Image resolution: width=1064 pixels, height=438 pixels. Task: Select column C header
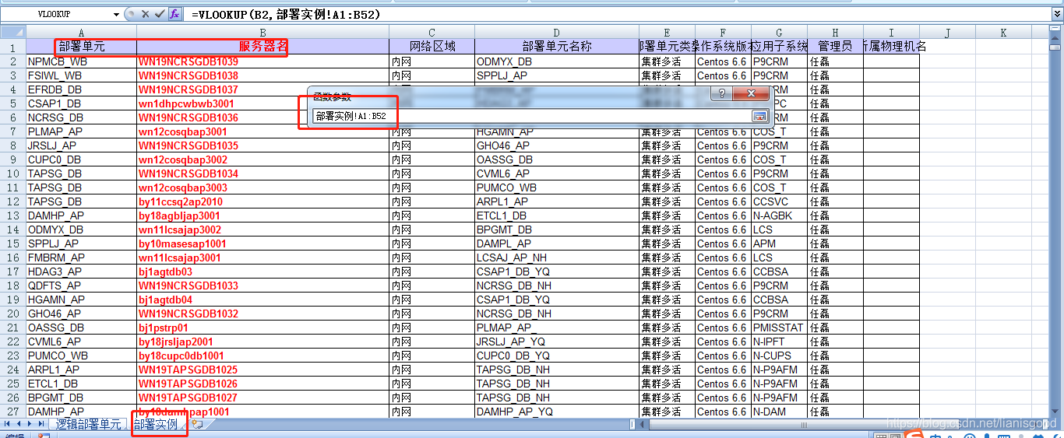tap(432, 32)
